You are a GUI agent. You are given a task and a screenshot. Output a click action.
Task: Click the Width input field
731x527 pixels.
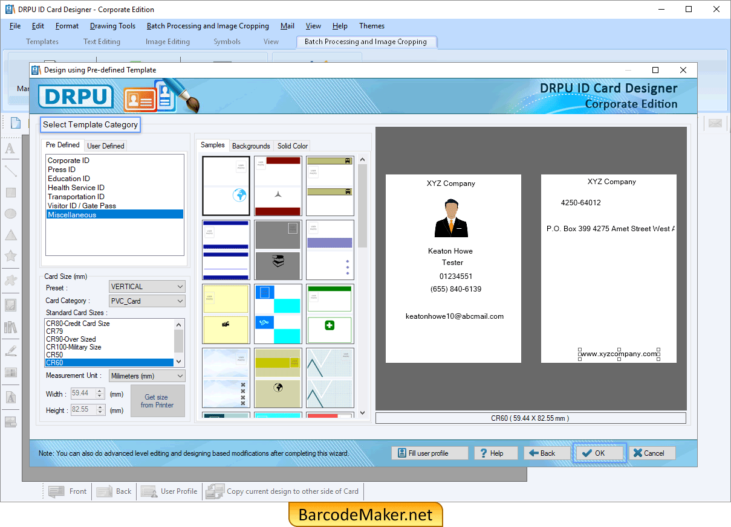tap(83, 394)
